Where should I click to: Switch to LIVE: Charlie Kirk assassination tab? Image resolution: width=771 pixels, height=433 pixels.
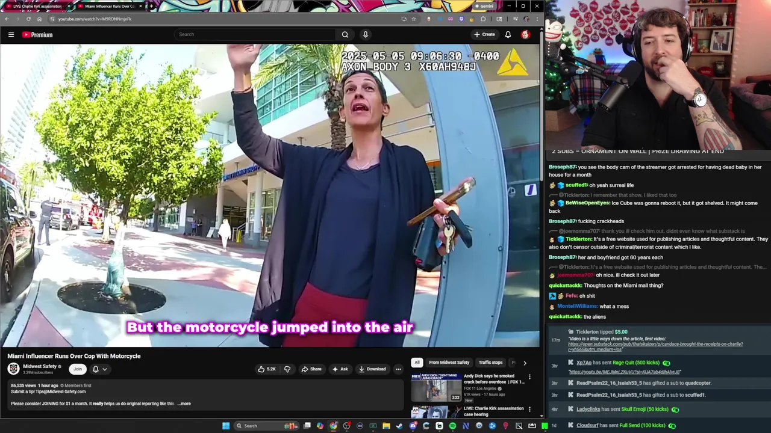[x=36, y=6]
